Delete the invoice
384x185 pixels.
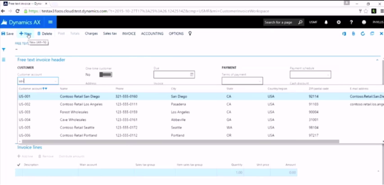click(x=45, y=34)
